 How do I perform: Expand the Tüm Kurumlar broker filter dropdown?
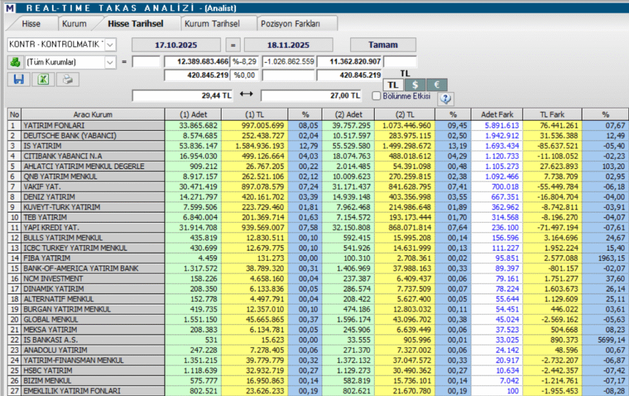coord(109,62)
